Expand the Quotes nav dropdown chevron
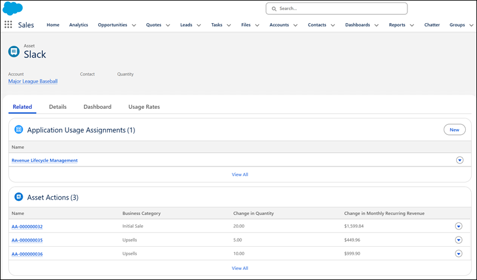Image resolution: width=477 pixels, height=280 pixels. point(168,25)
